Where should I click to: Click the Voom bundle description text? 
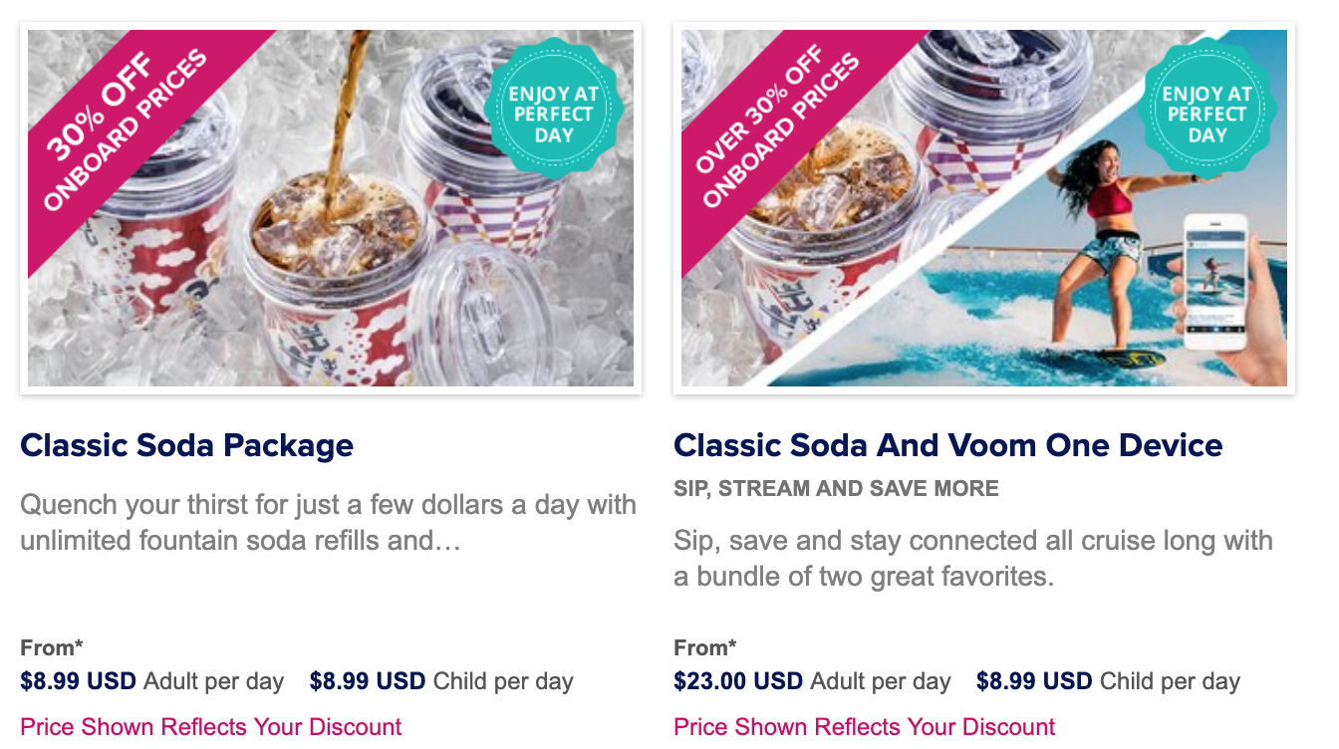pyautogui.click(x=973, y=559)
